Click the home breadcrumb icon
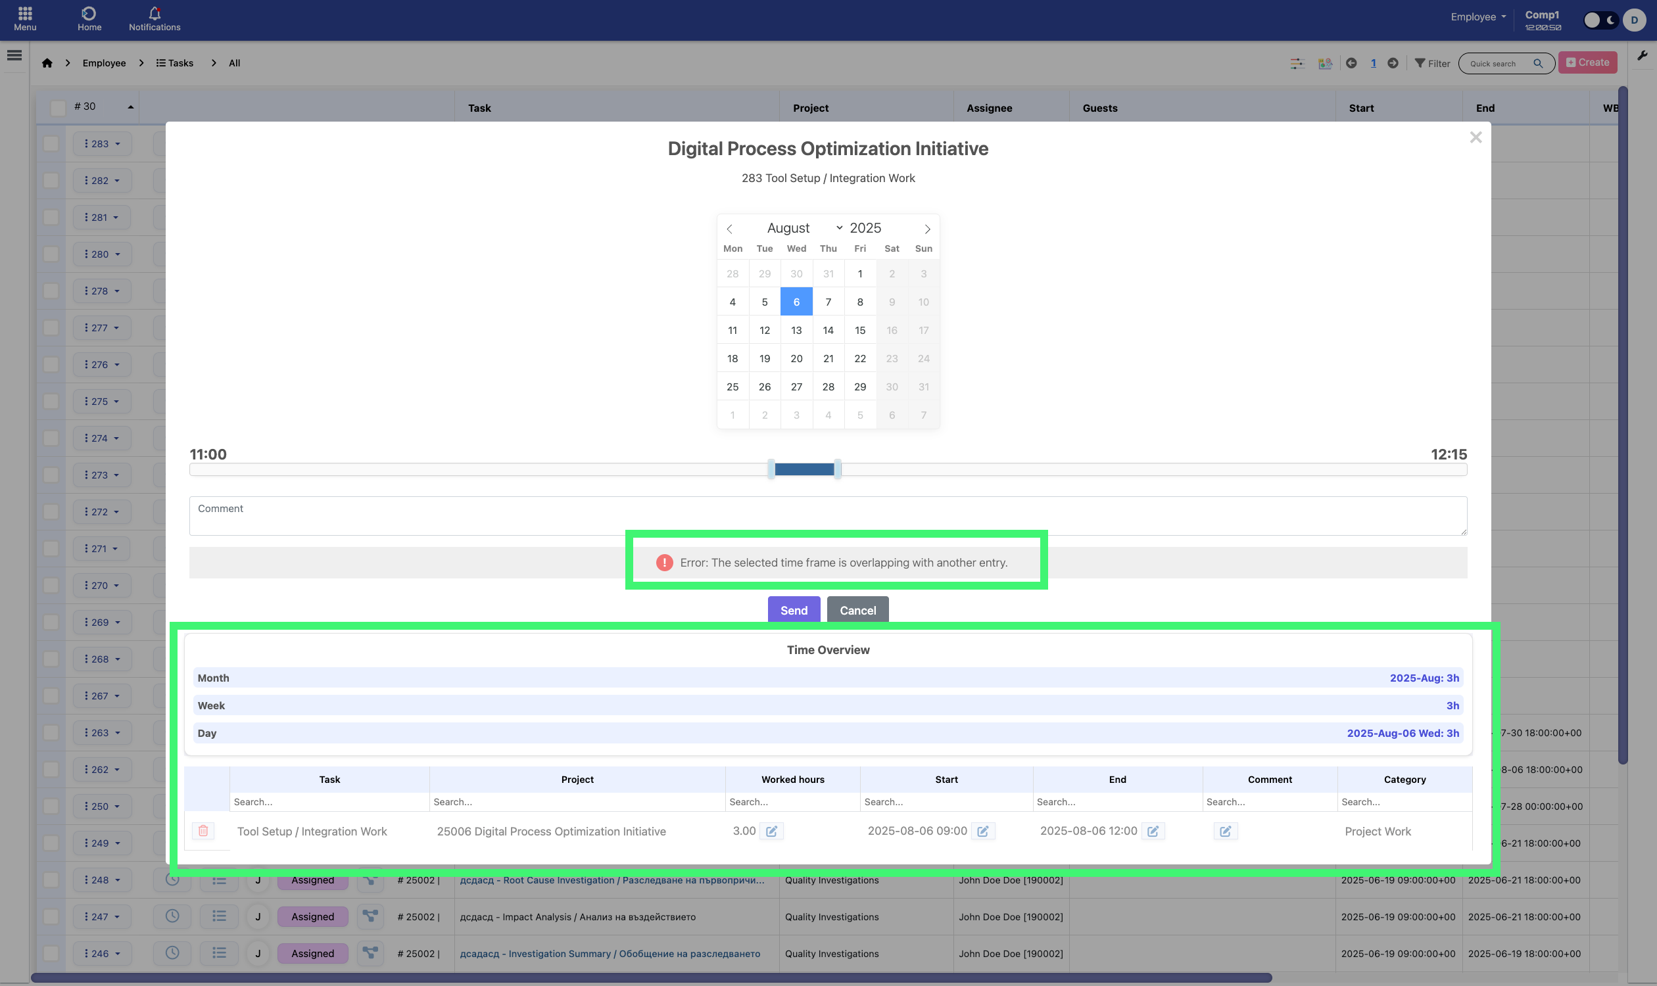 pos(47,63)
